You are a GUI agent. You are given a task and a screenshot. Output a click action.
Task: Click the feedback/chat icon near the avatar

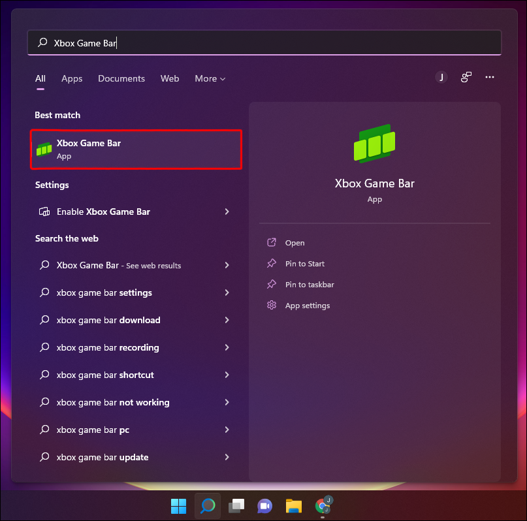point(466,77)
